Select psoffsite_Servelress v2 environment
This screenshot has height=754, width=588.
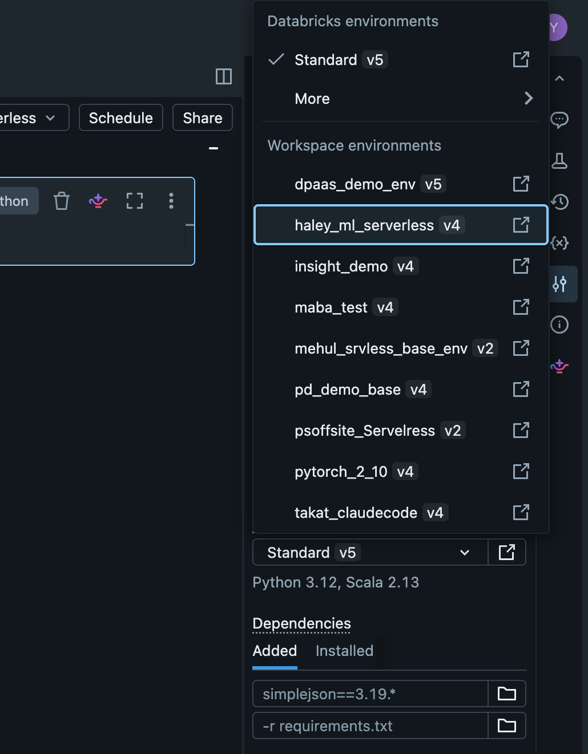coord(401,430)
